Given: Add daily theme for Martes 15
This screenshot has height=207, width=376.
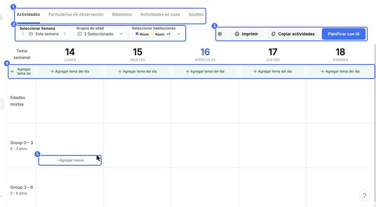Looking at the screenshot, I should [x=138, y=72].
